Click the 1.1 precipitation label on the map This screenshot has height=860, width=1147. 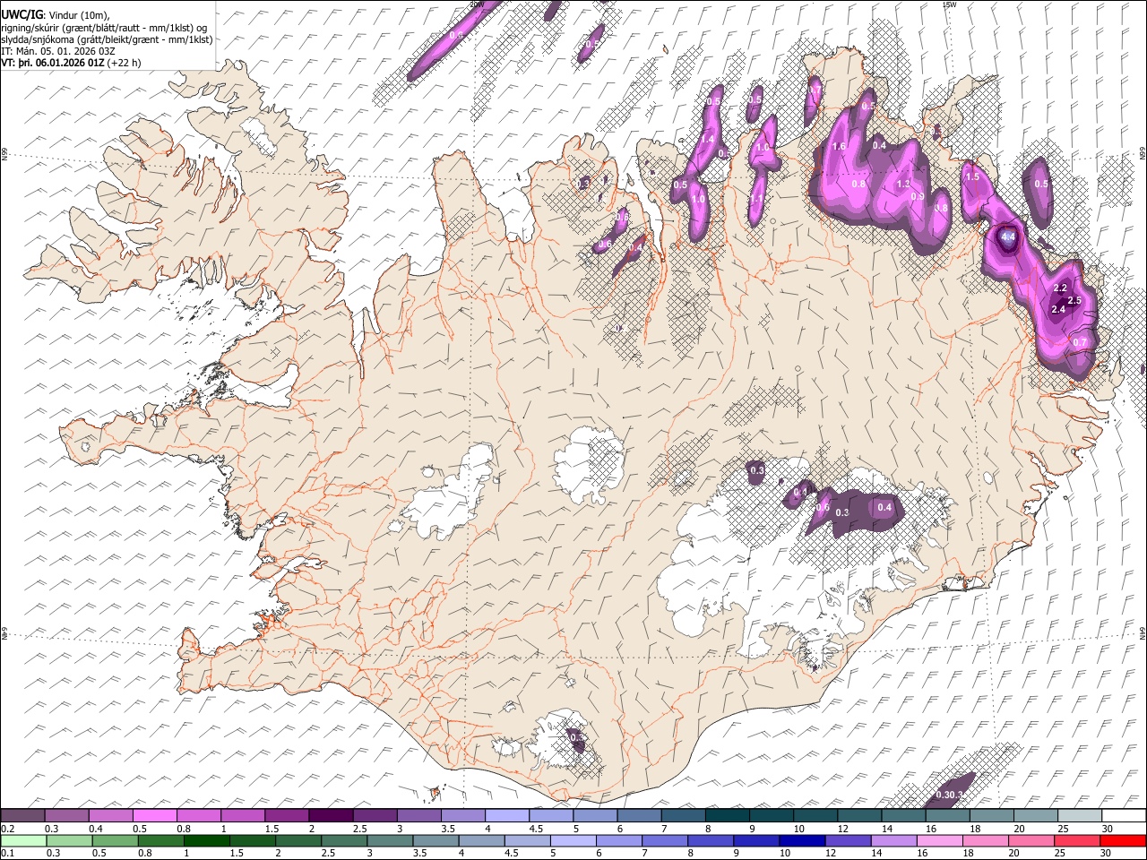coord(757,199)
